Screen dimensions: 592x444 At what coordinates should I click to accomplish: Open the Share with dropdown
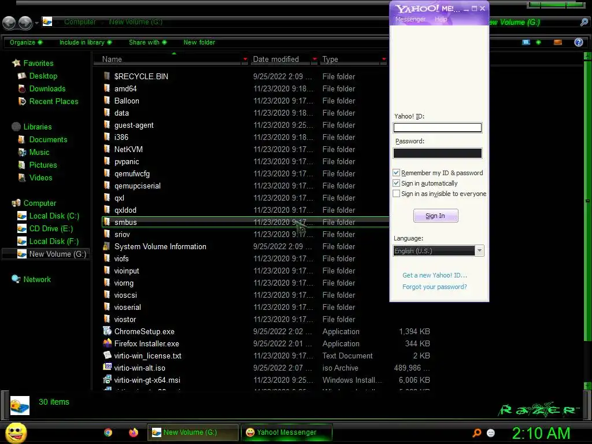click(147, 42)
